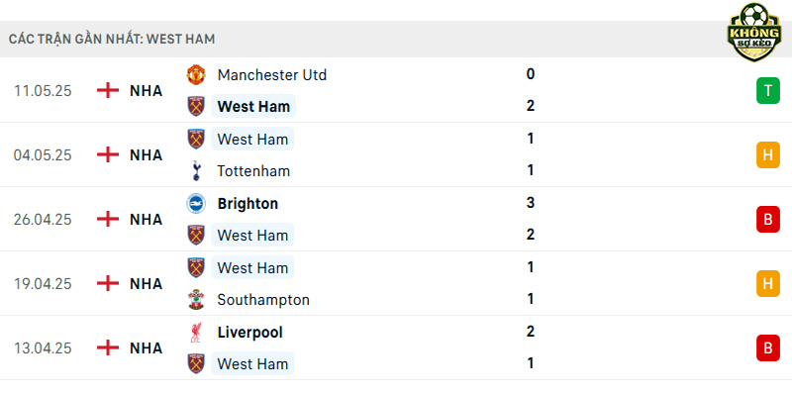Image resolution: width=792 pixels, height=396 pixels.
Task: Click the Các Trận Gần Nhất: West Ham header
Action: click(x=112, y=39)
